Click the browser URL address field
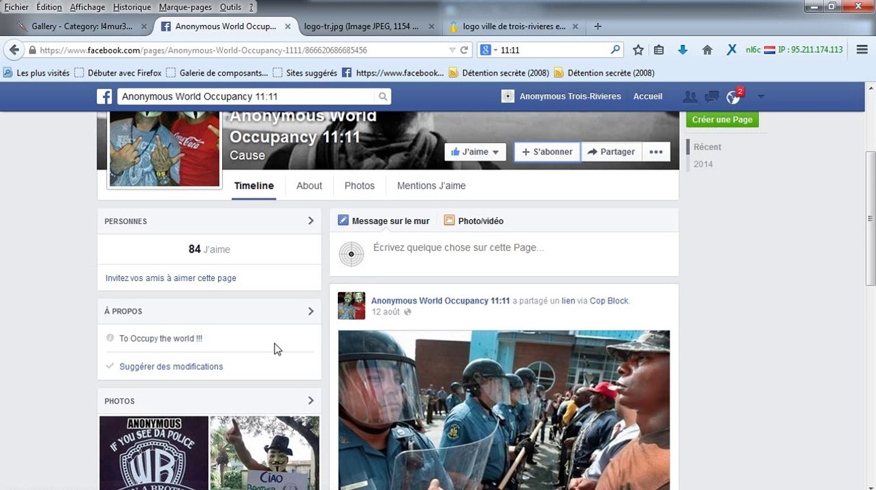The width and height of the screenshot is (876, 490). [238, 50]
